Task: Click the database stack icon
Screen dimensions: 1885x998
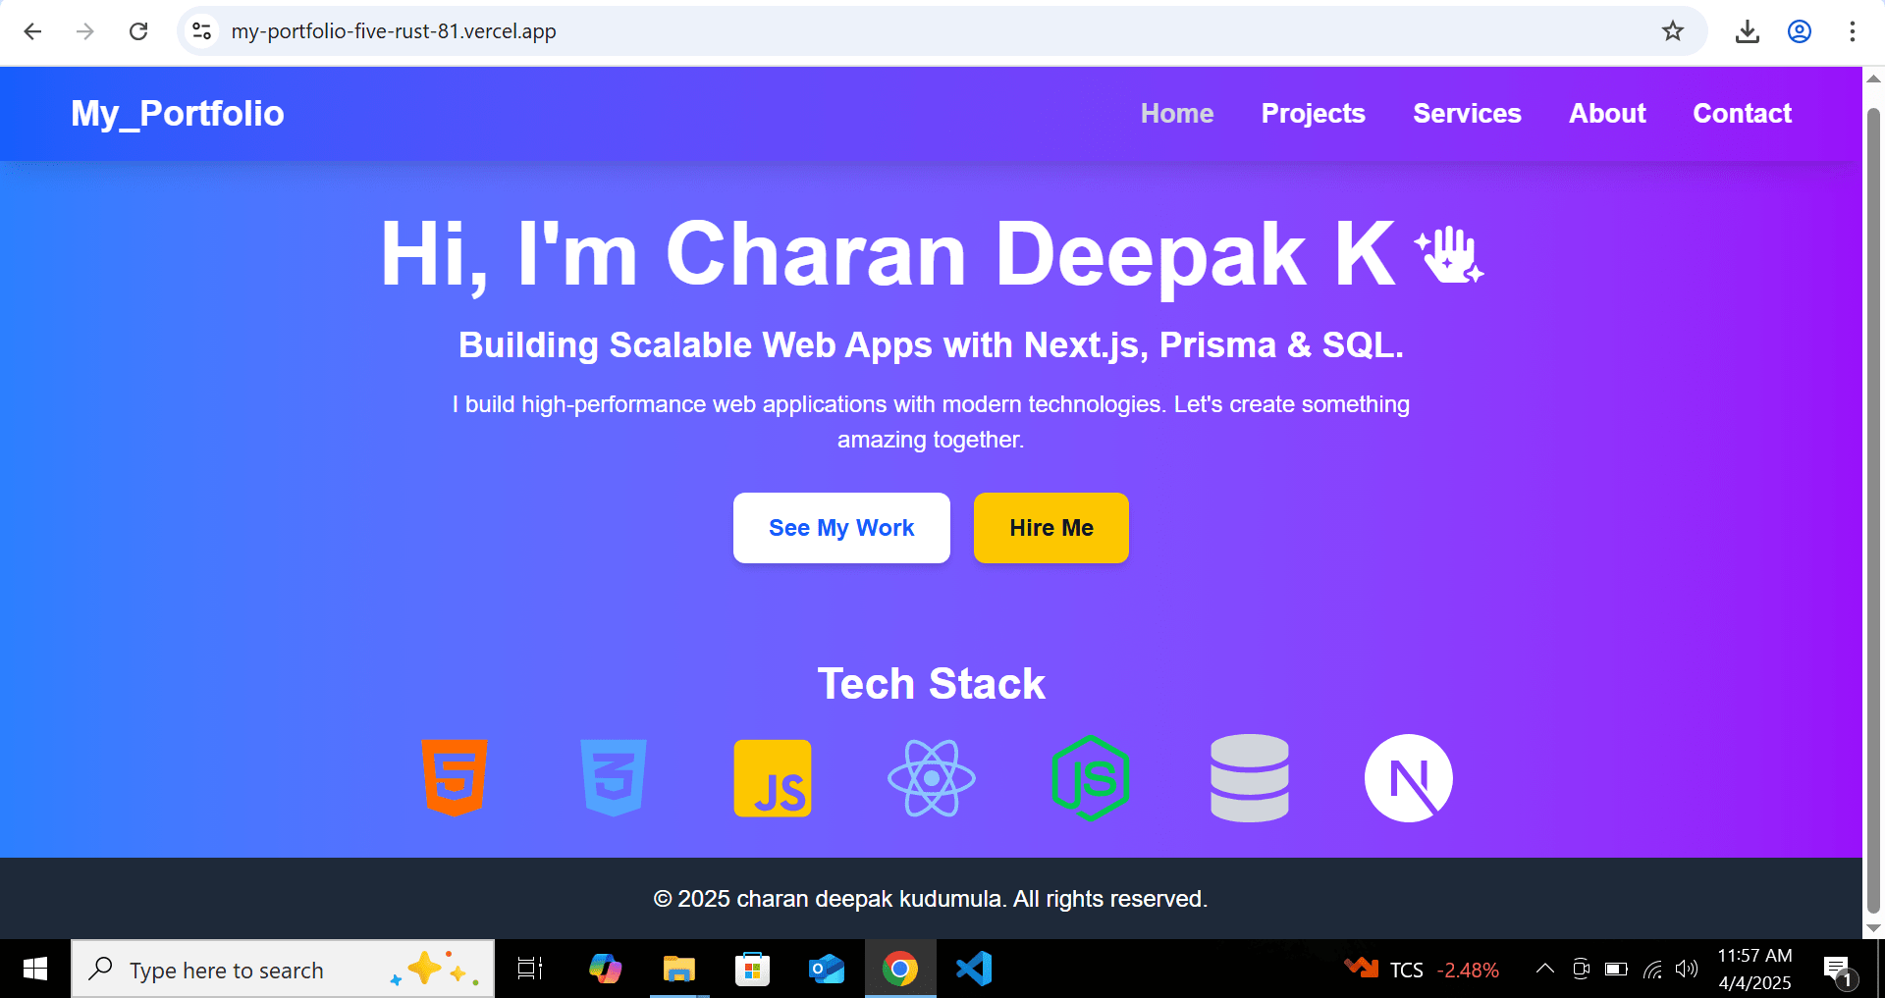Action: 1250,778
